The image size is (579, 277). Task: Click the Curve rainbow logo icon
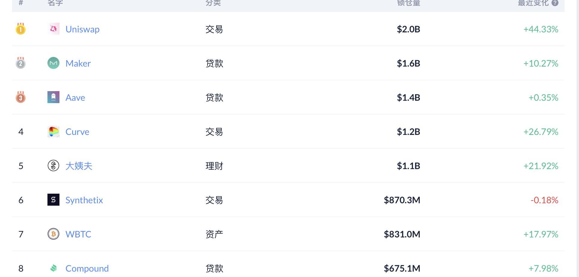point(53,131)
